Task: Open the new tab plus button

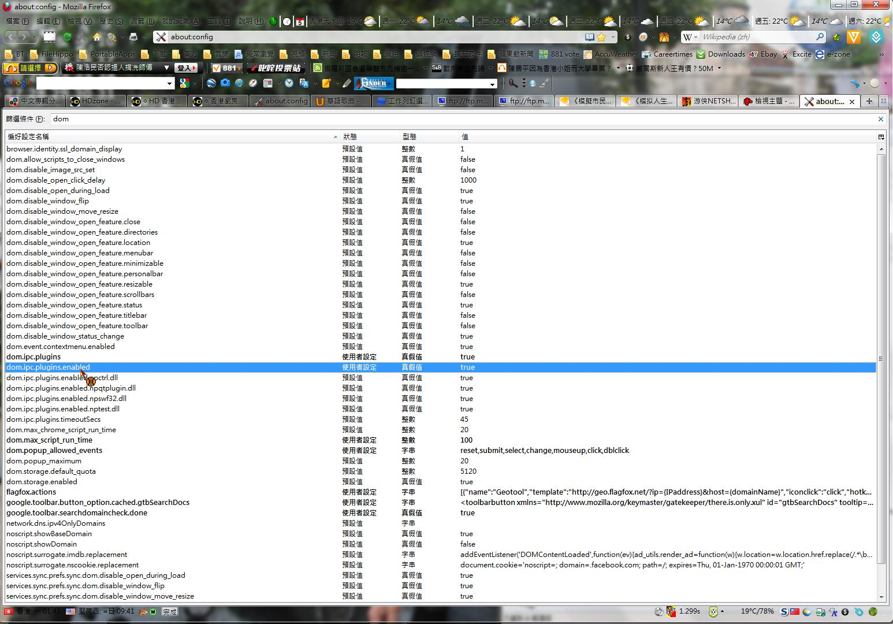Action: coord(869,101)
